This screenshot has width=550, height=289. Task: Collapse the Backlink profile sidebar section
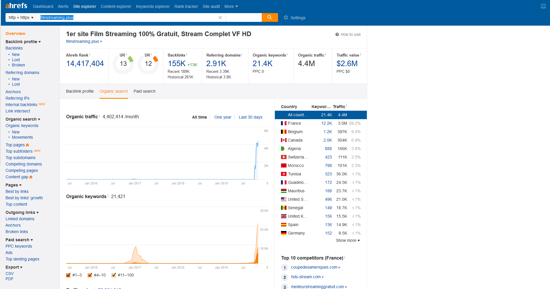(x=23, y=42)
